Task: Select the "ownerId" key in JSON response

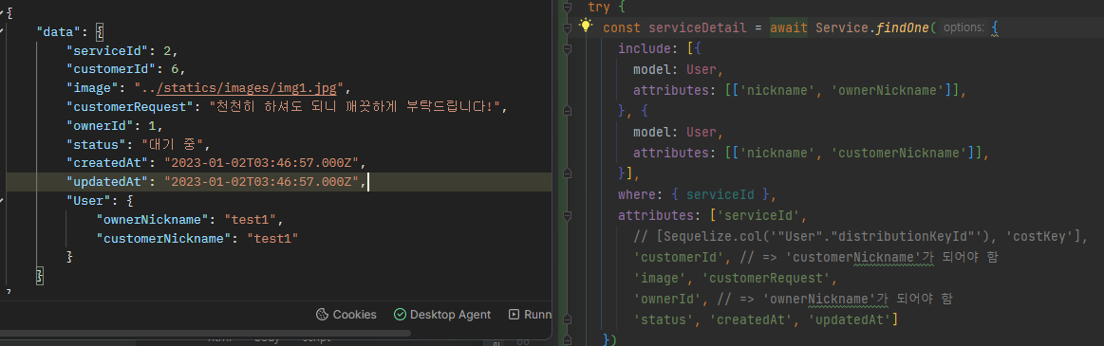Action: [x=100, y=126]
